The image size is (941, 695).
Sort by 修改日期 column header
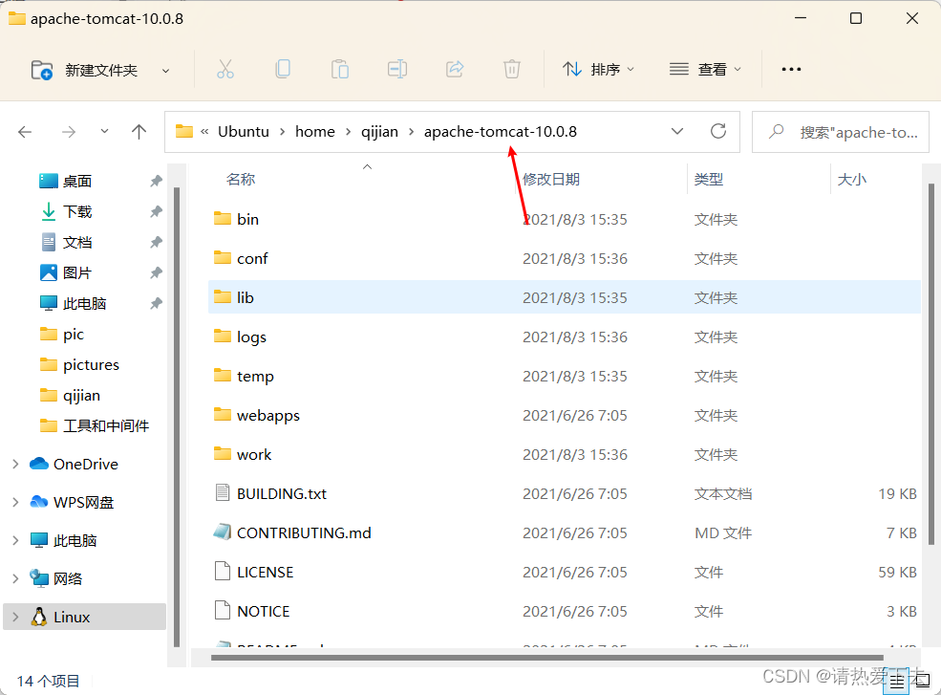tap(551, 179)
